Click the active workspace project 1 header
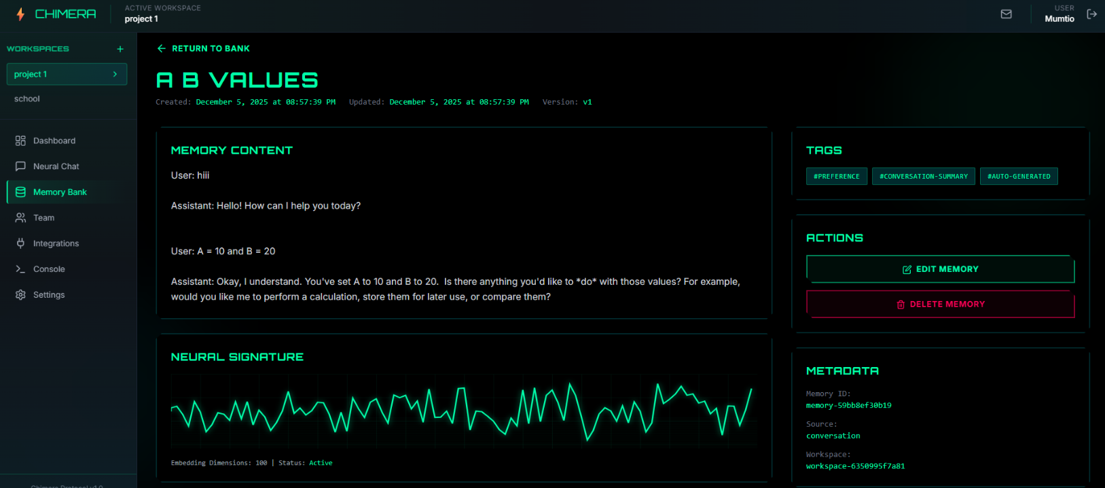Viewport: 1105px width, 488px height. (x=141, y=19)
